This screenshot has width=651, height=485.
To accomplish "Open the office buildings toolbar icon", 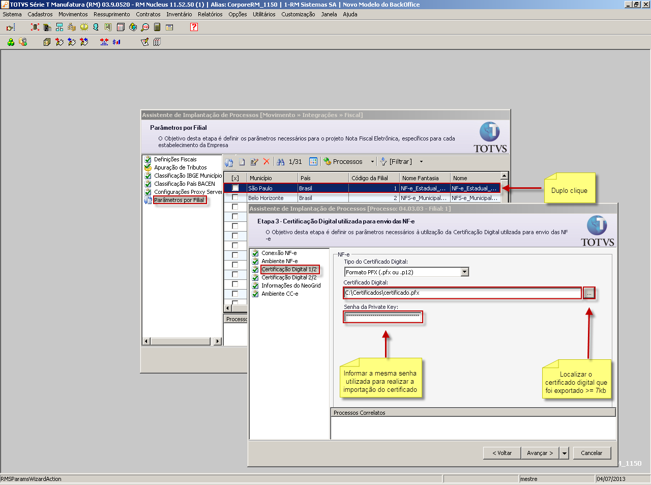I will [47, 27].
